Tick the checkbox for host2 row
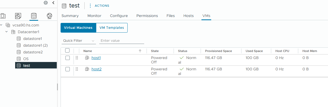The width and height of the screenshot is (328, 107). [68, 69]
